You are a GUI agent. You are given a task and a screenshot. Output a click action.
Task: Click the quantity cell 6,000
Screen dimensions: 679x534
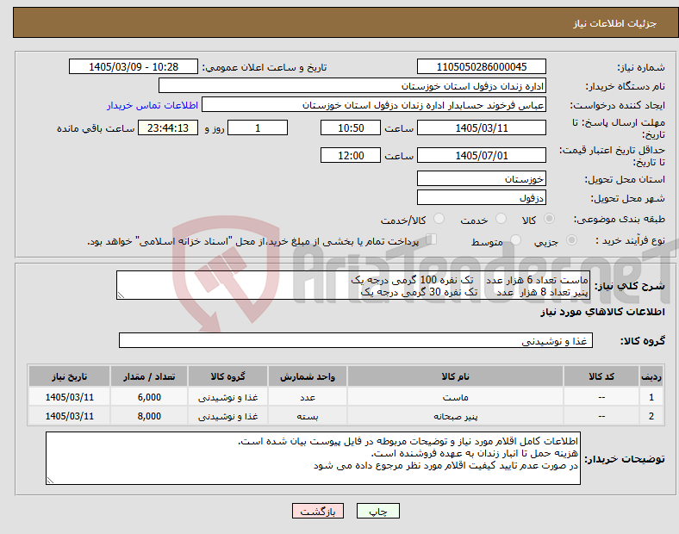point(149,397)
